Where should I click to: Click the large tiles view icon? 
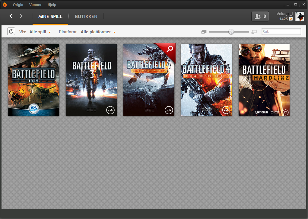254,32
